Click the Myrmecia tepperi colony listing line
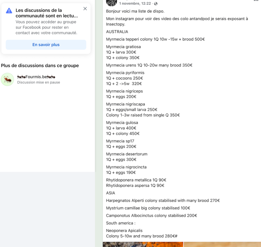 [x=155, y=39]
